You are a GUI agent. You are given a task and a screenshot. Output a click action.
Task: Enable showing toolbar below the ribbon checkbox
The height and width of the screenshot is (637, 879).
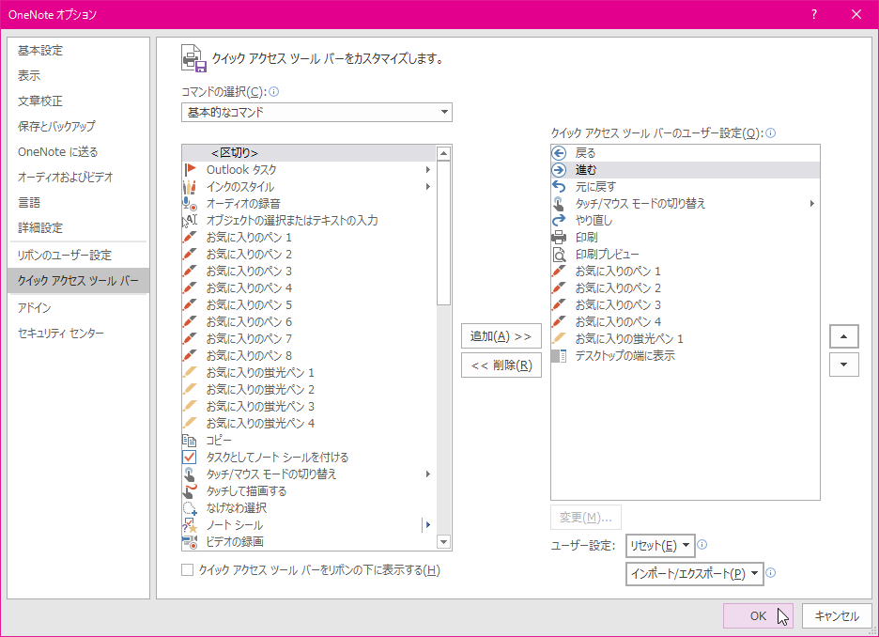[188, 569]
